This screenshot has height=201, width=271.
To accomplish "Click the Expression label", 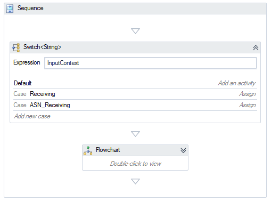I will point(27,62).
